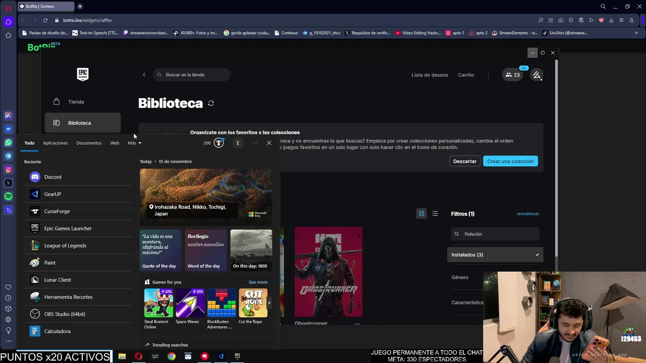
Task: Open X (Twitter) in Opera sidebar
Action: pyautogui.click(x=8, y=183)
